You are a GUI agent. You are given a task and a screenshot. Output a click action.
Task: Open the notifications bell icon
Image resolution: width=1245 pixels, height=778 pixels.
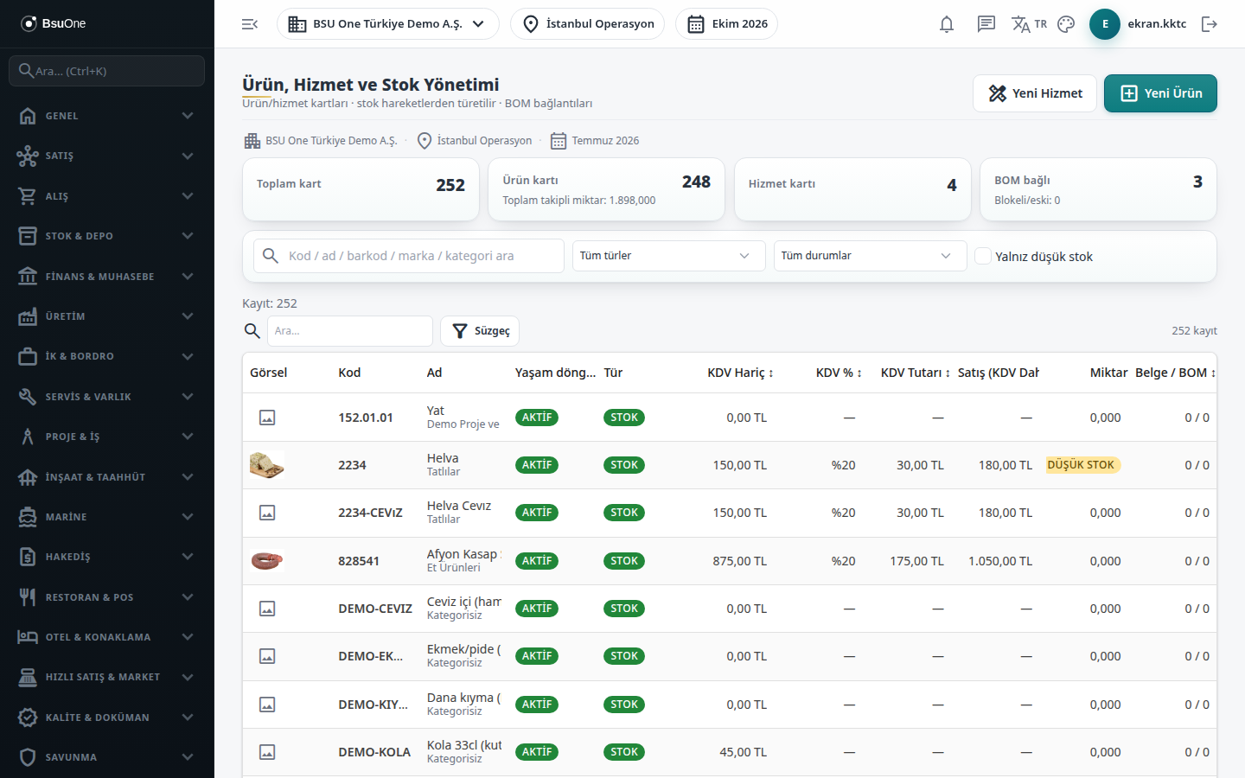coord(947,24)
